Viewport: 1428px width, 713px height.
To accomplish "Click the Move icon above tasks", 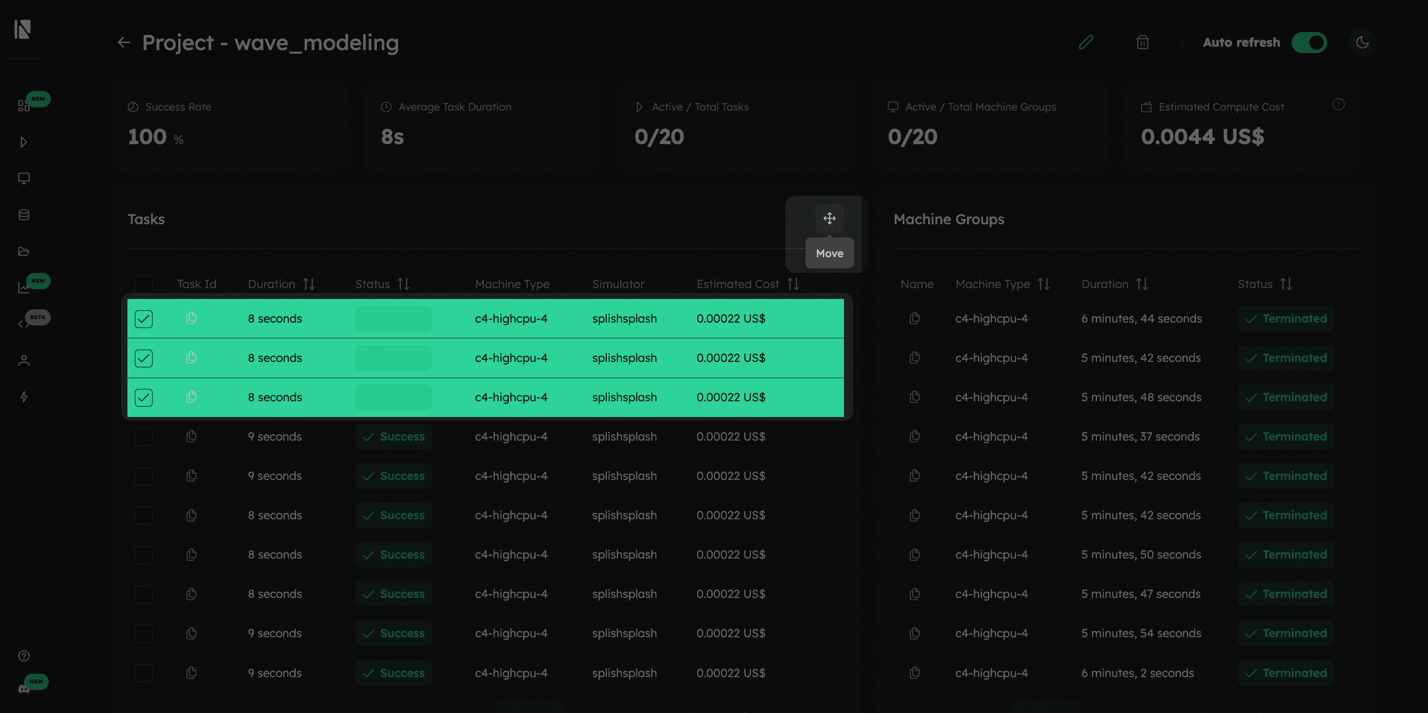I will click(829, 218).
